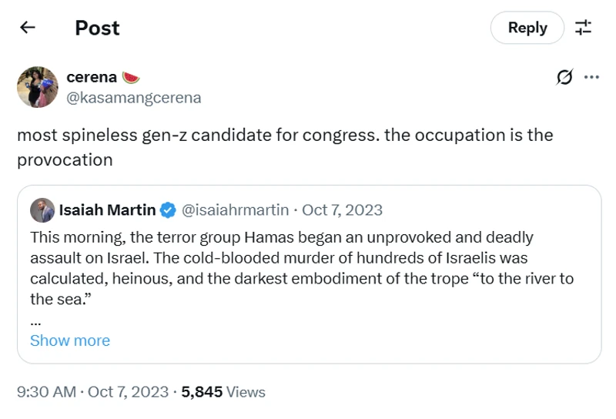
Task: Open Isaiah Martin's display name link
Action: click(107, 210)
